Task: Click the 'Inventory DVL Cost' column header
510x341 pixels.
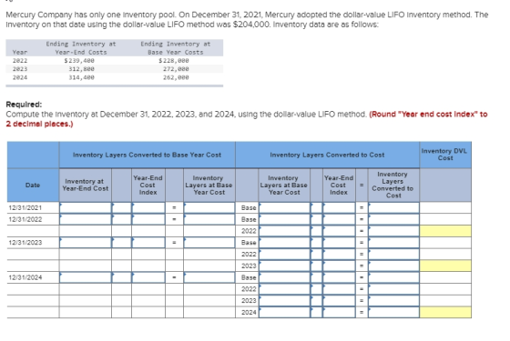Action: pos(444,155)
